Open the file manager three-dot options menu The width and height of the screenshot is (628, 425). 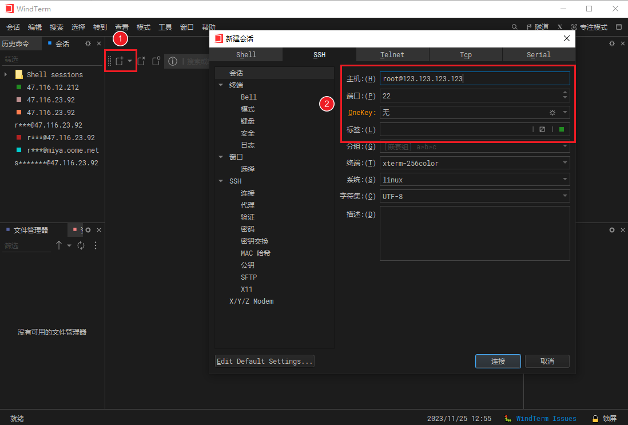96,245
